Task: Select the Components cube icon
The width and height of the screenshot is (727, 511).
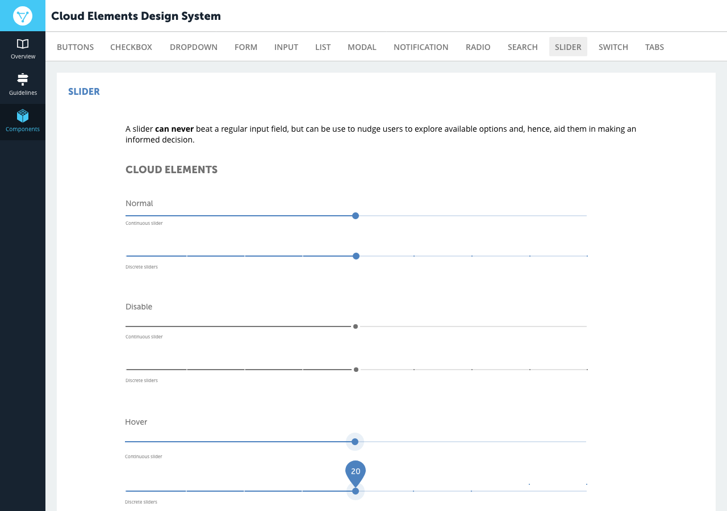Action: point(23,116)
